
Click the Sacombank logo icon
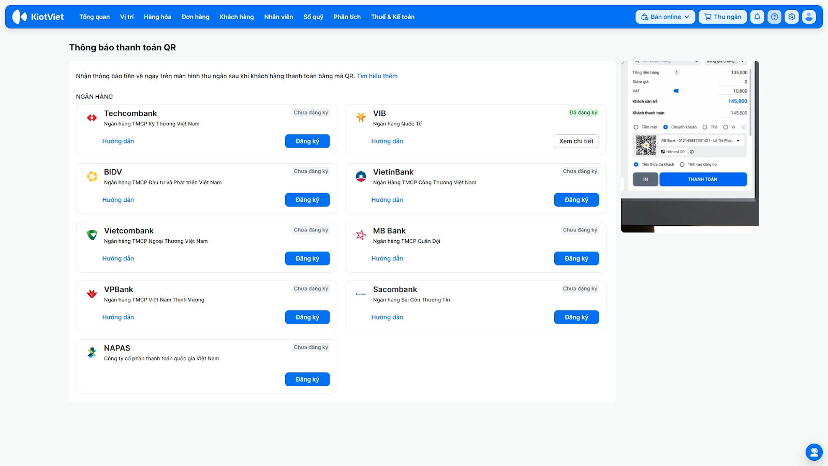pos(361,294)
